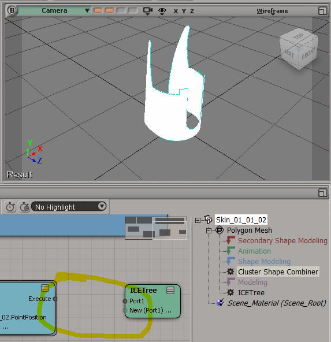Maximize the ICE tree panel
The width and height of the screenshot is (331, 342).
[322, 193]
